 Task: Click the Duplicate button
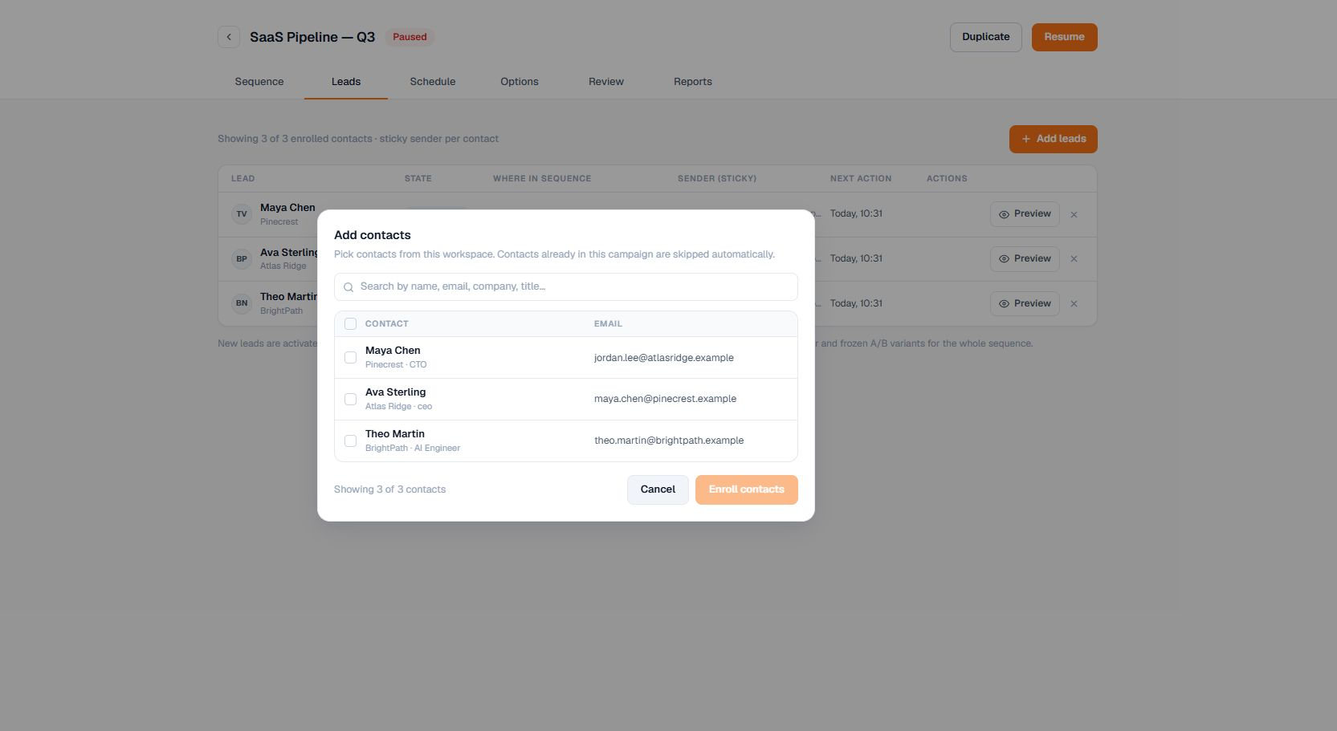pyautogui.click(x=986, y=37)
